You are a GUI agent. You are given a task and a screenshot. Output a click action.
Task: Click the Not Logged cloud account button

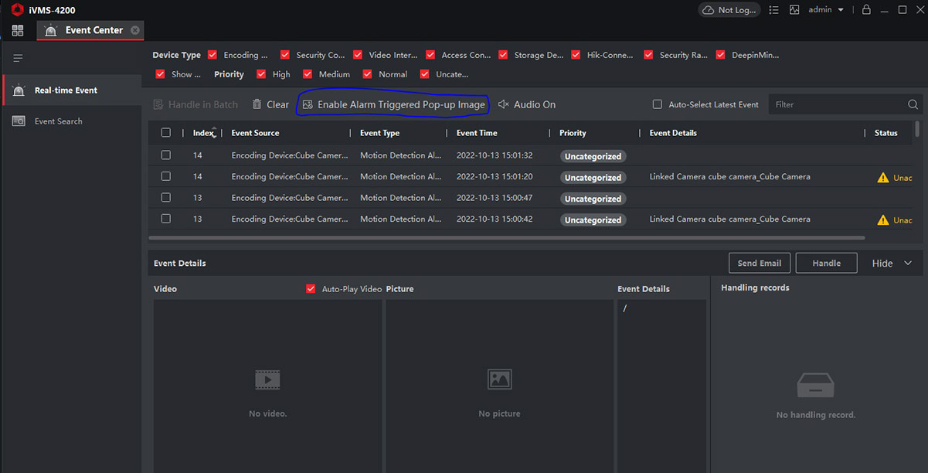(x=729, y=10)
